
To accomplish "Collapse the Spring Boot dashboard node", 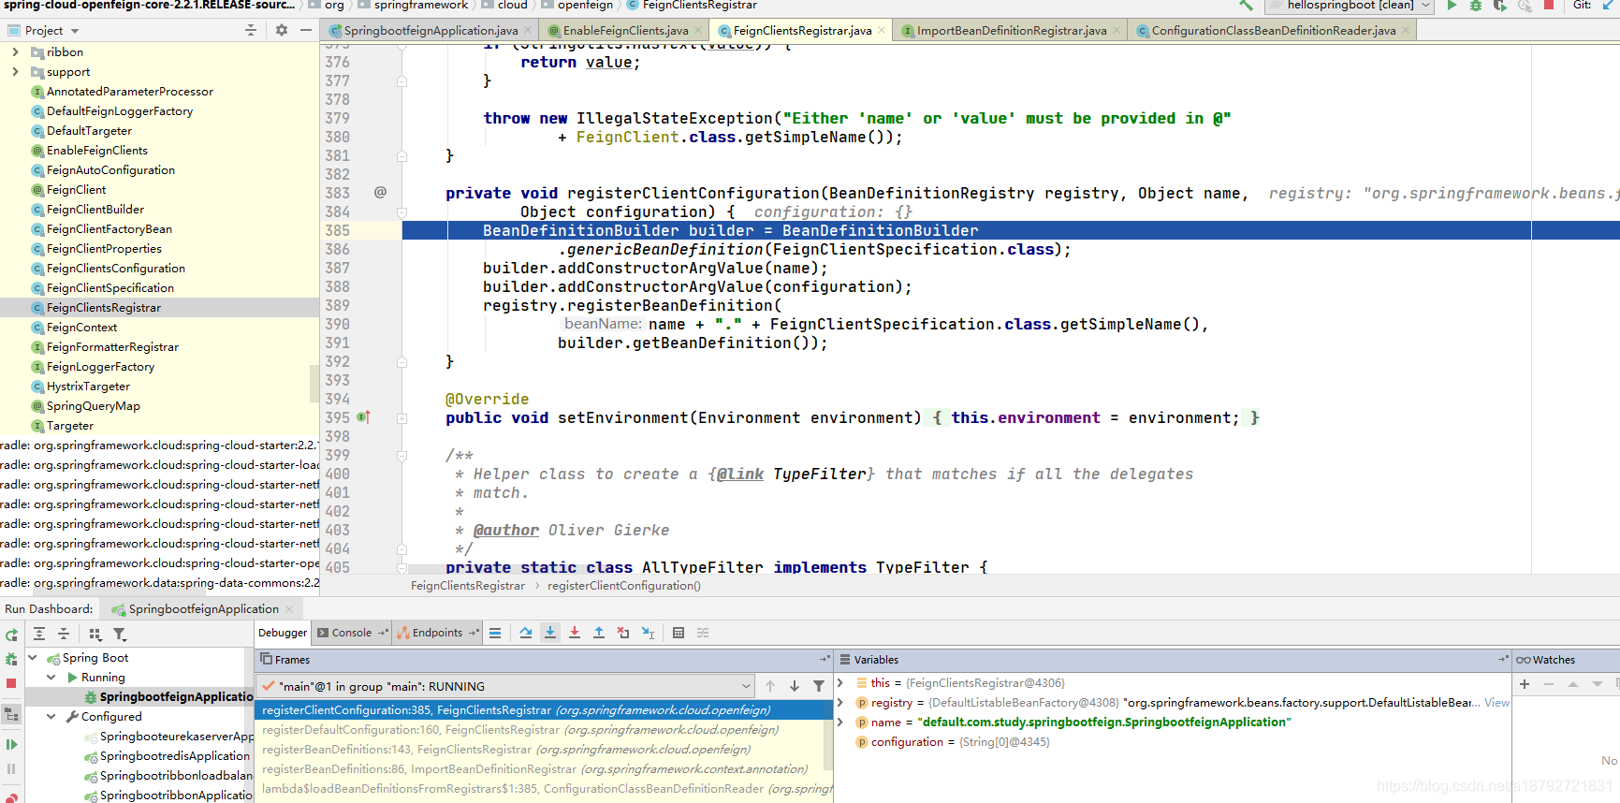I will coord(33,658).
